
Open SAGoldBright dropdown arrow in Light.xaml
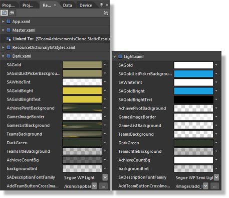[x=216, y=91]
